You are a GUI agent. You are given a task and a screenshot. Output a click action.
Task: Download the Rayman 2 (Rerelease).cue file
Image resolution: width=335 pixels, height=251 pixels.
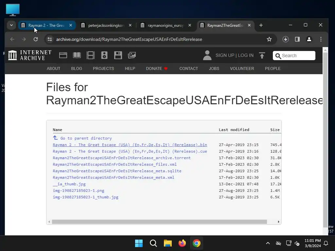[130, 151]
